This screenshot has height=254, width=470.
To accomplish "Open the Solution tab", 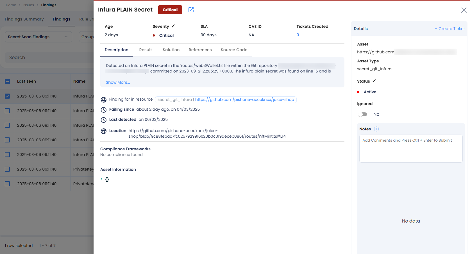I will coord(171,50).
